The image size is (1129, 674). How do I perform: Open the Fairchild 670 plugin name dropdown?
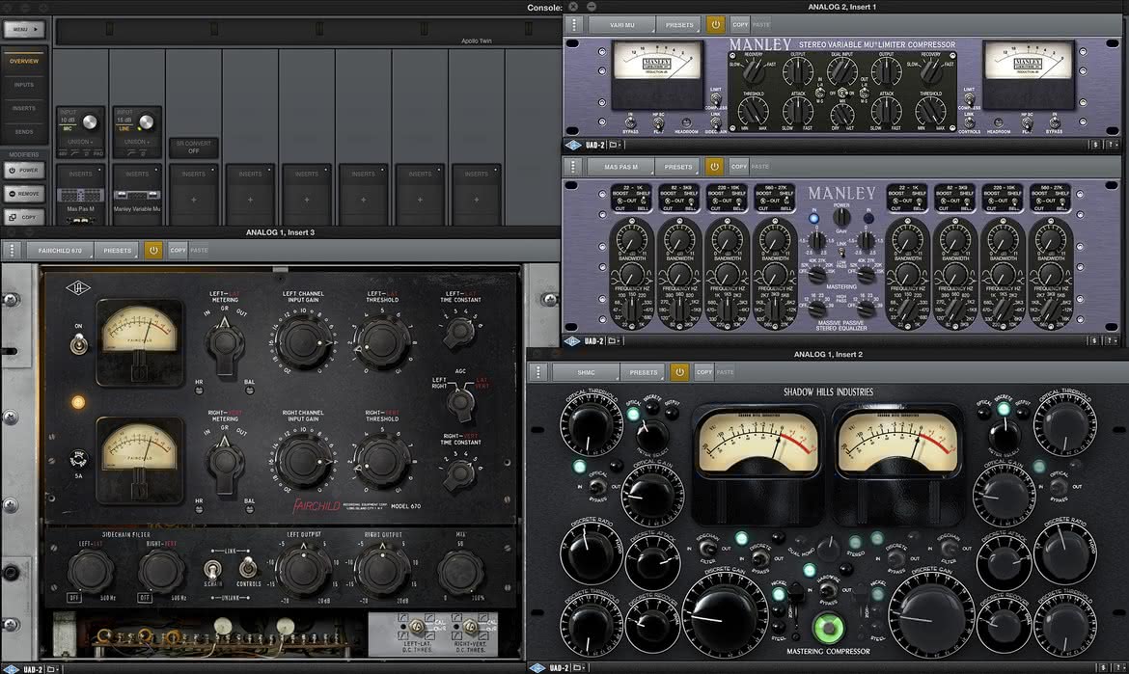pyautogui.click(x=60, y=251)
